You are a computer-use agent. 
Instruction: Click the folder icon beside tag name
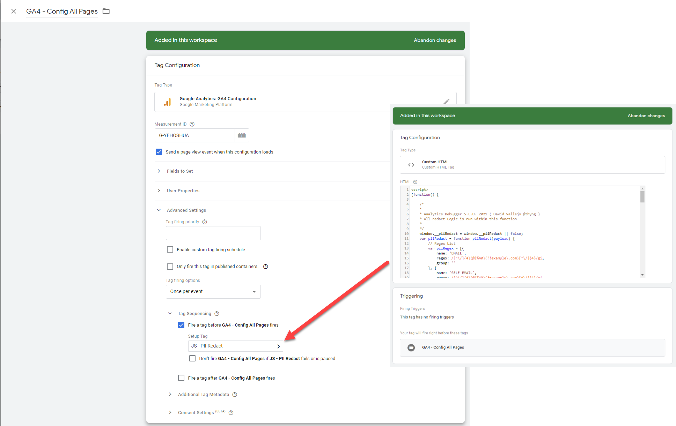click(x=106, y=11)
